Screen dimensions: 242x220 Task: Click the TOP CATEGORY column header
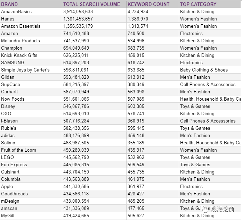click(210, 4)
